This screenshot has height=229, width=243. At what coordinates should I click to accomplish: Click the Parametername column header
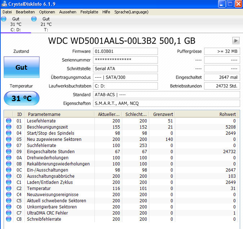(x=59, y=114)
